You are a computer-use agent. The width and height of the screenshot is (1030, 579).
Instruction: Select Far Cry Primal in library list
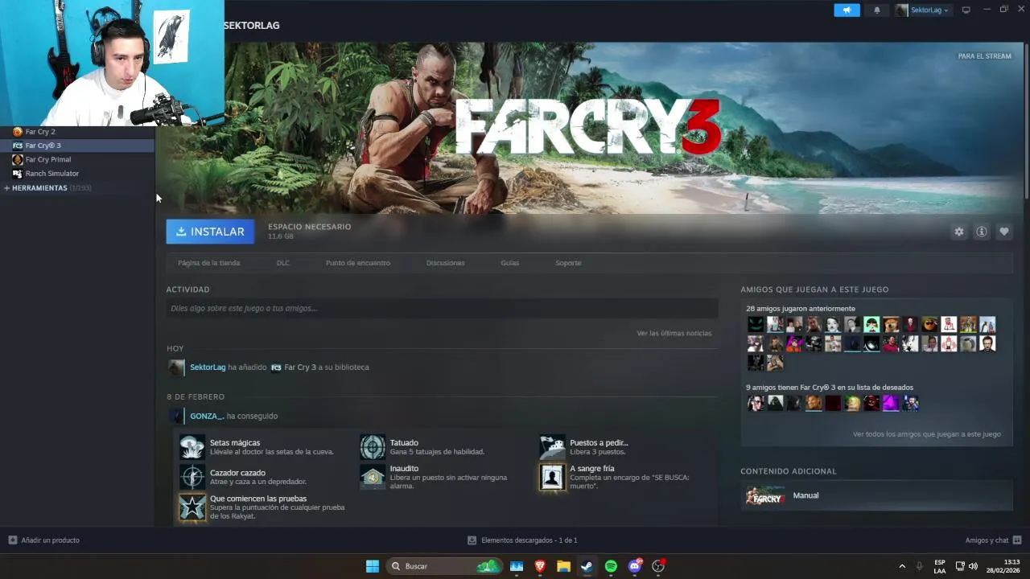pyautogui.click(x=76, y=159)
